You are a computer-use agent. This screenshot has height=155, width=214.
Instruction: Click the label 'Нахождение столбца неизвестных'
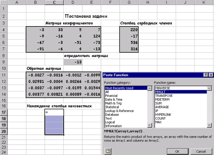[59, 106]
